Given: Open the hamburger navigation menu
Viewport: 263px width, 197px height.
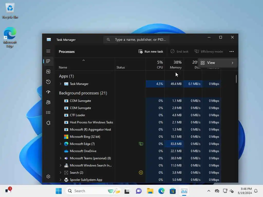Looking at the screenshot, I should click(x=48, y=51).
